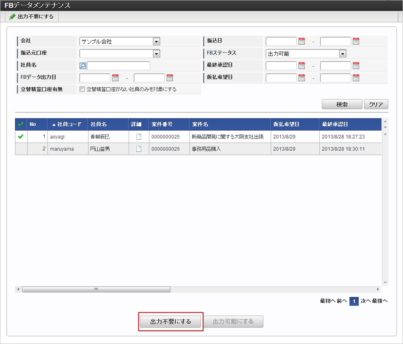Click the 検索 button
The image size is (403, 344).
click(342, 104)
